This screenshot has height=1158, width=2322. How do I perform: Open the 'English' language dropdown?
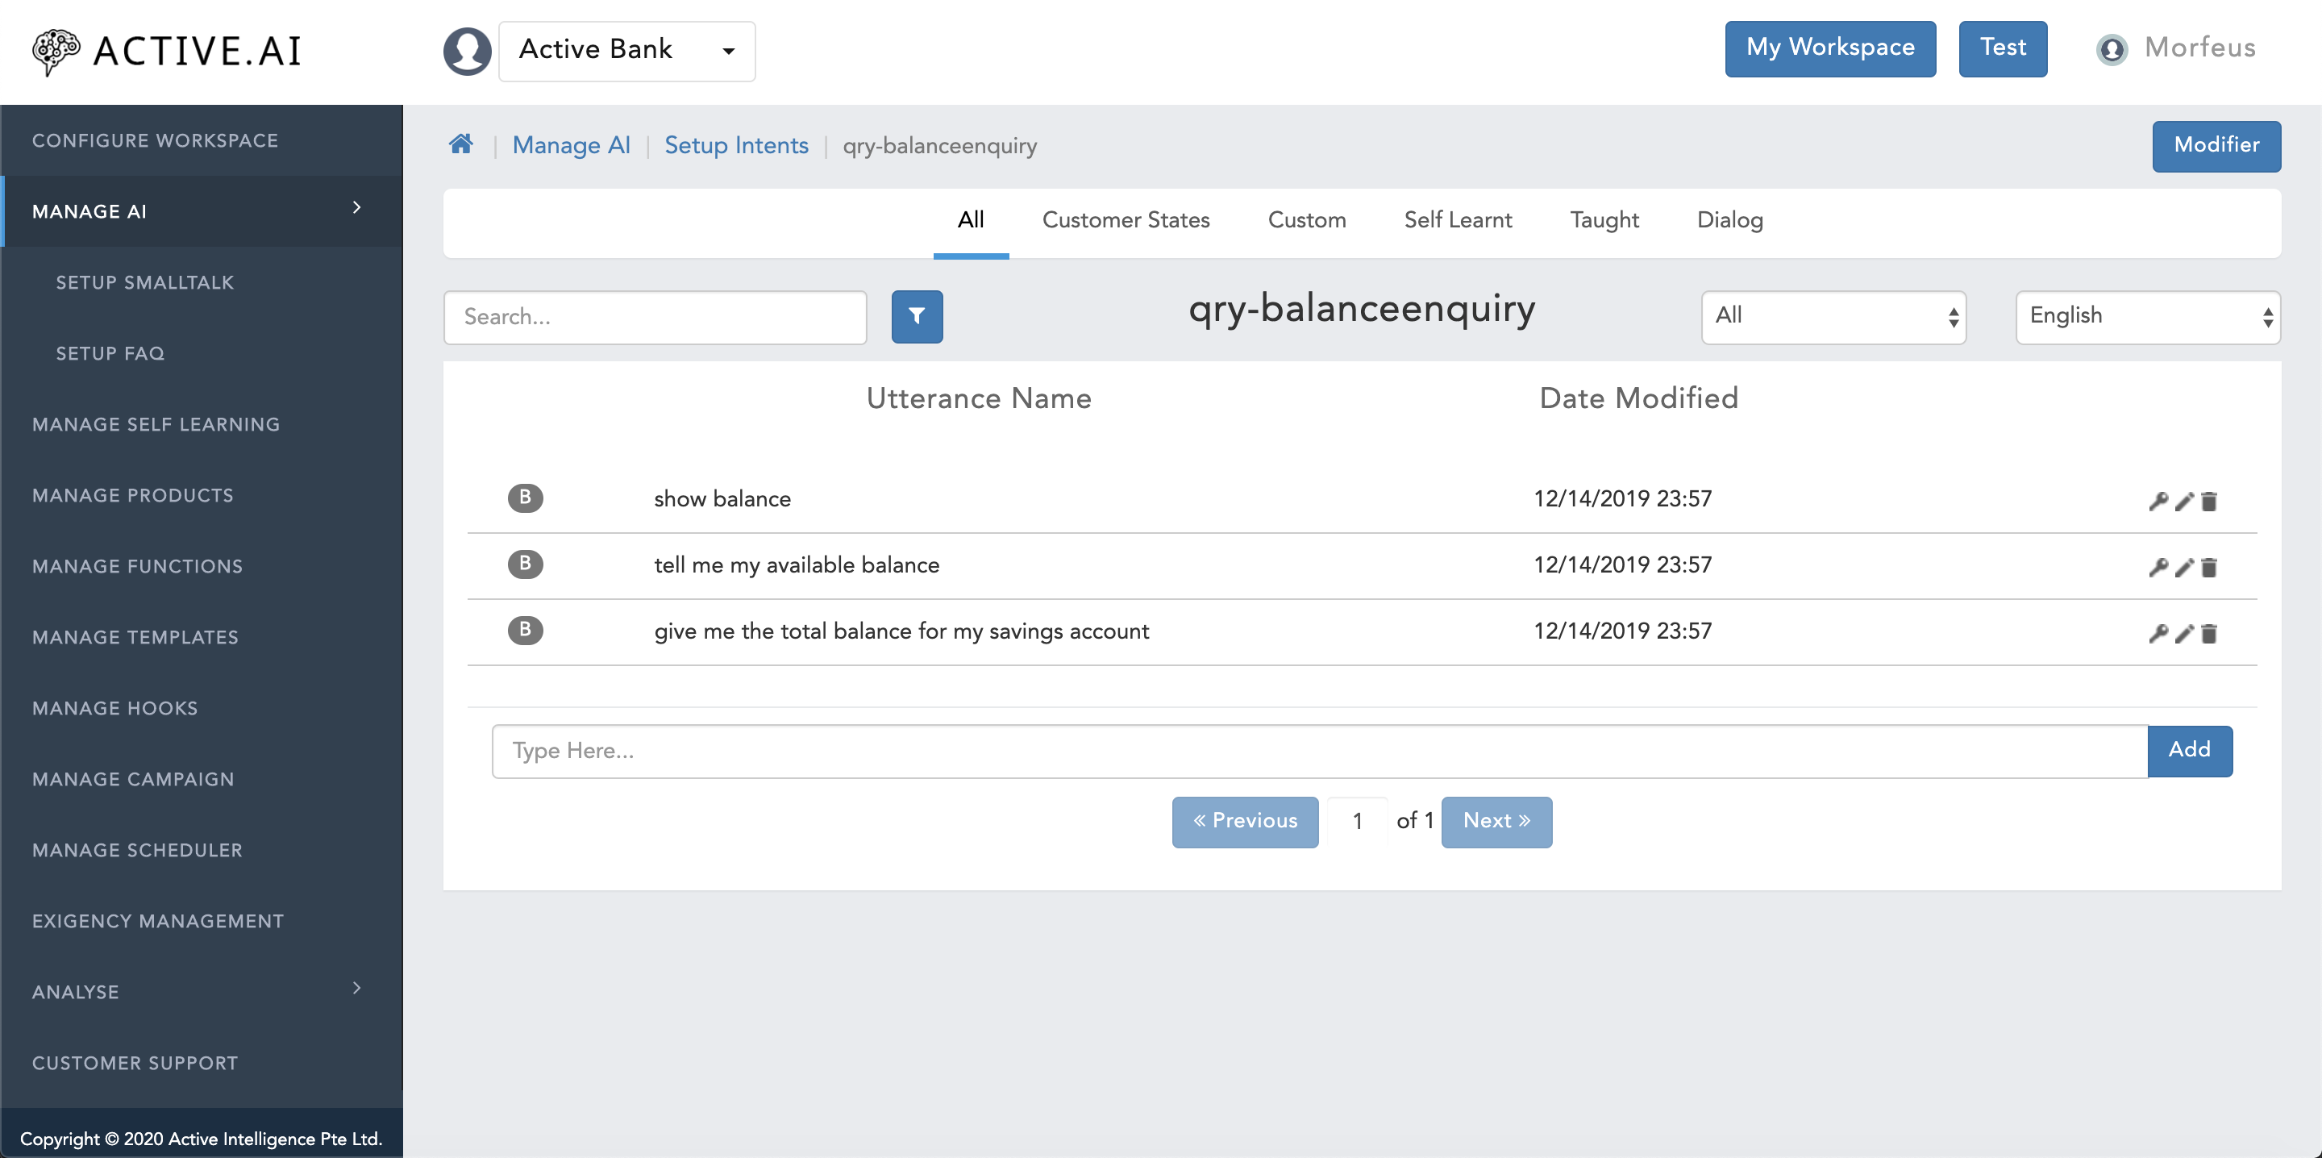(2147, 317)
